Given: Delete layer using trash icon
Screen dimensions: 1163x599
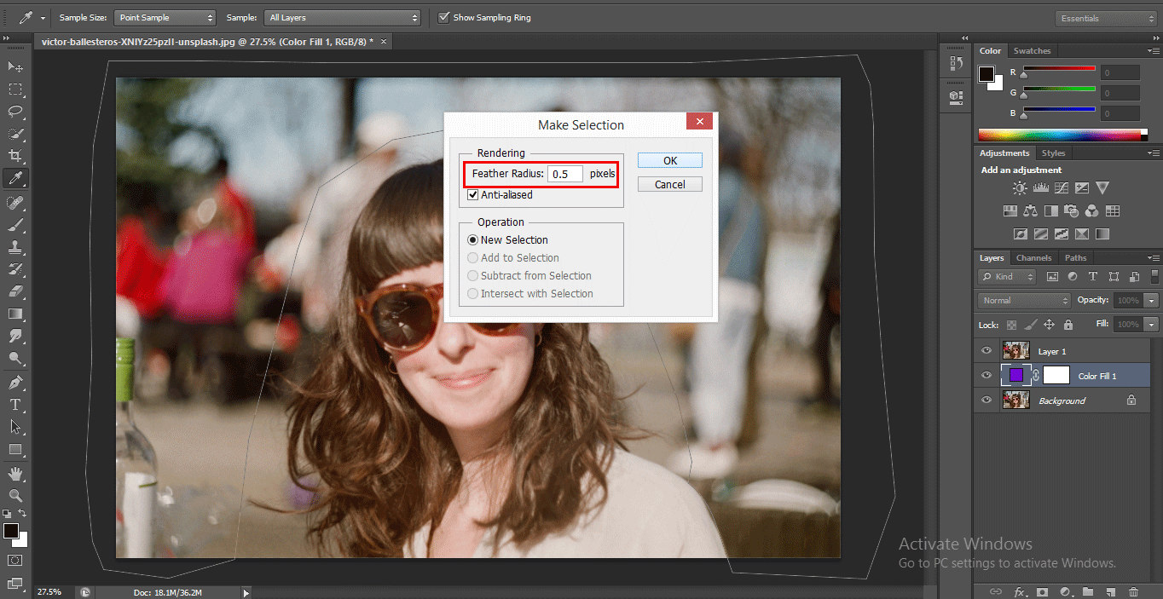Looking at the screenshot, I should pos(1133,591).
